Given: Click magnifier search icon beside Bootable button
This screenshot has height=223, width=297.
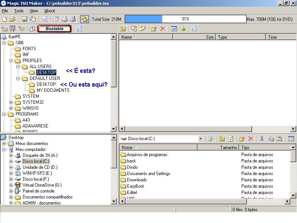Looking at the screenshot, I should [x=79, y=29].
